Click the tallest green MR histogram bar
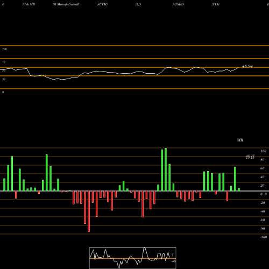The width and height of the screenshot is (269, 269). click(166, 169)
